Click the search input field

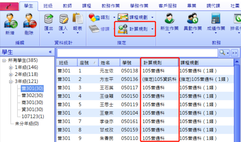click(x=137, y=53)
